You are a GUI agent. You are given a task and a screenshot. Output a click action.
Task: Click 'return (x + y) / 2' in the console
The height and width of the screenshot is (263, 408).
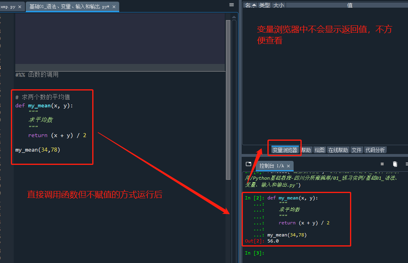click(x=304, y=223)
